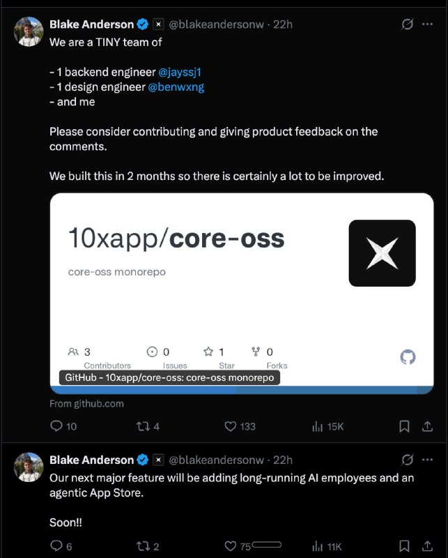Open more options menu on first post
This screenshot has height=558, width=448.
point(428,24)
